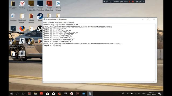Screen dimensions: 172x96
Task: Stop the screen recording with red square
Action: click(133, 2)
